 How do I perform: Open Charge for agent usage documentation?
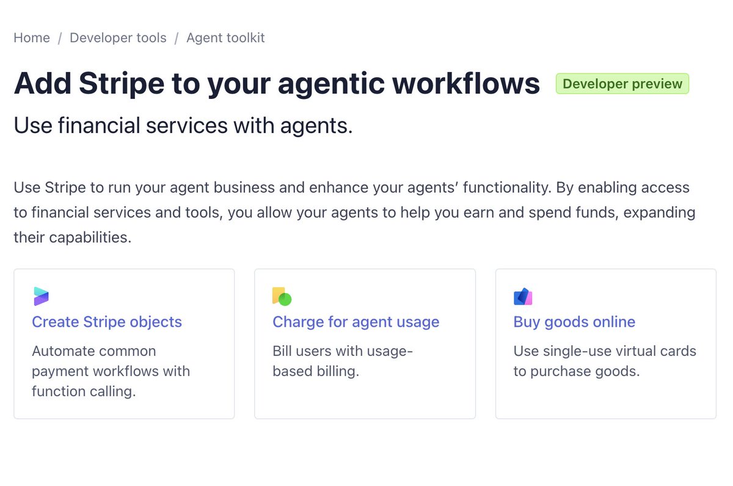[356, 322]
